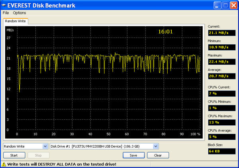Click the 'Block Size:' label
This screenshot has height=168, width=239.
coord(215,145)
